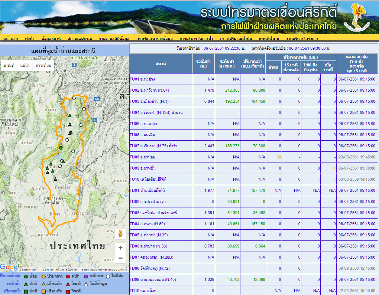Screen dimensions: 379x295
Task: Open the 'กราฟปริมาณน้ำฝน' menu
Action: pos(236,38)
